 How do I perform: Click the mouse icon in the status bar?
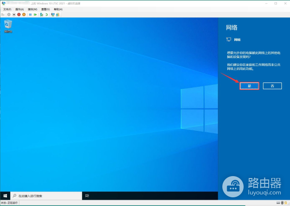(x=282, y=203)
